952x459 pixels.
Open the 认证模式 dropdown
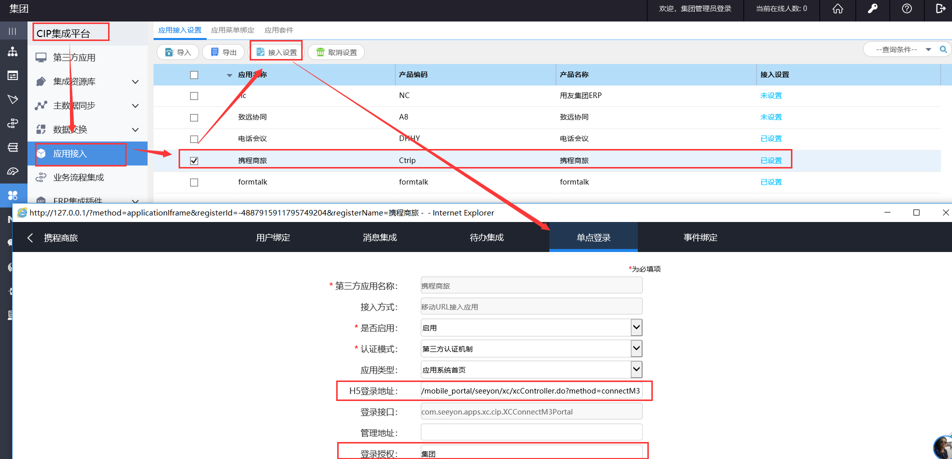pos(636,349)
